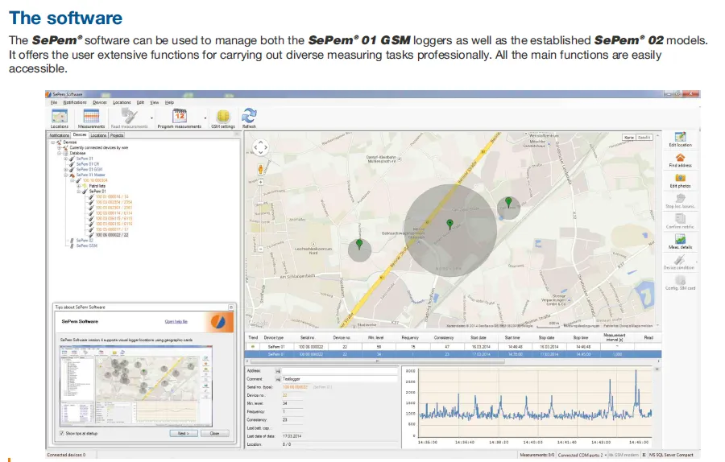This screenshot has width=725, height=462.
Task: Click the map zoom in plus button
Action: click(261, 182)
